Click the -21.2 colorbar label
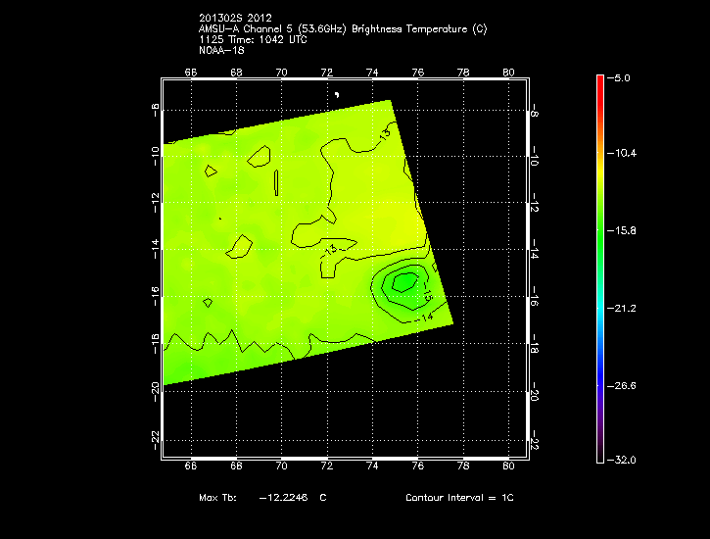 625,308
